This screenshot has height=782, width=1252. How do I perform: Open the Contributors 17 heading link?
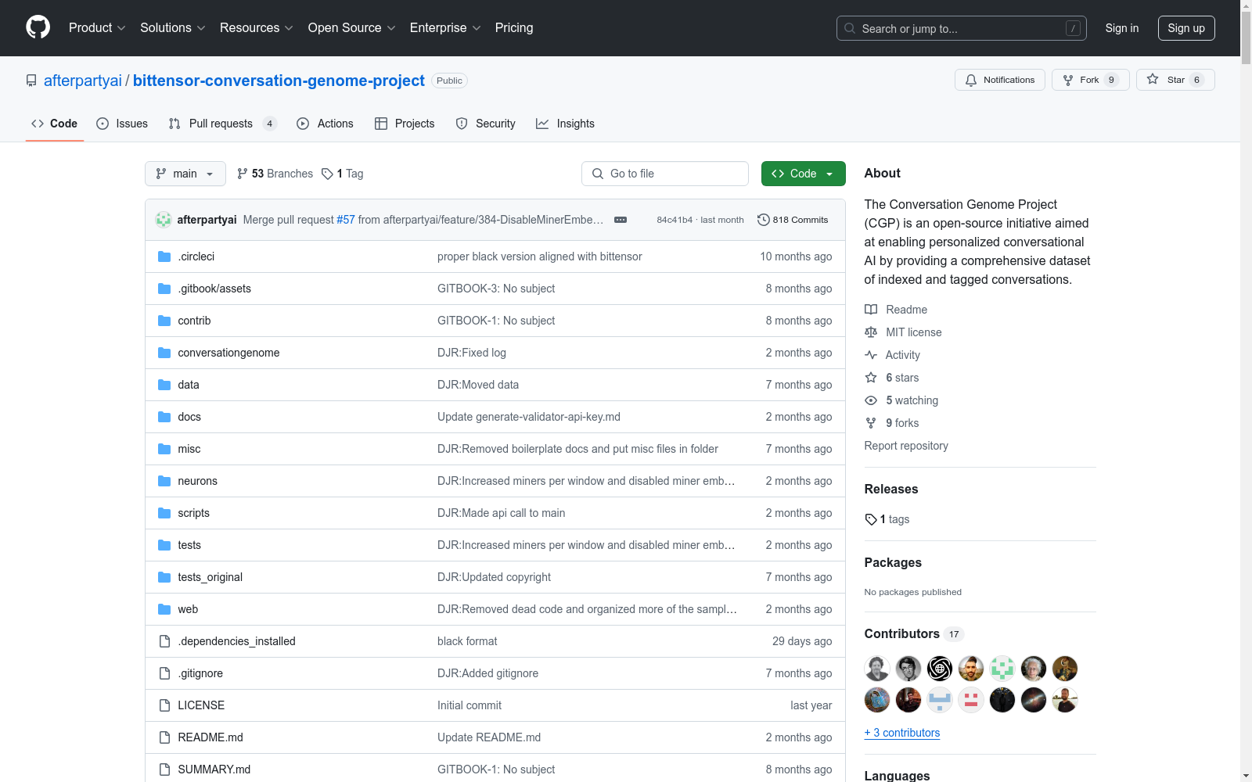point(914,634)
